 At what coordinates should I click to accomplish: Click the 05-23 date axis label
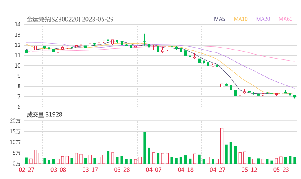tap(281, 170)
